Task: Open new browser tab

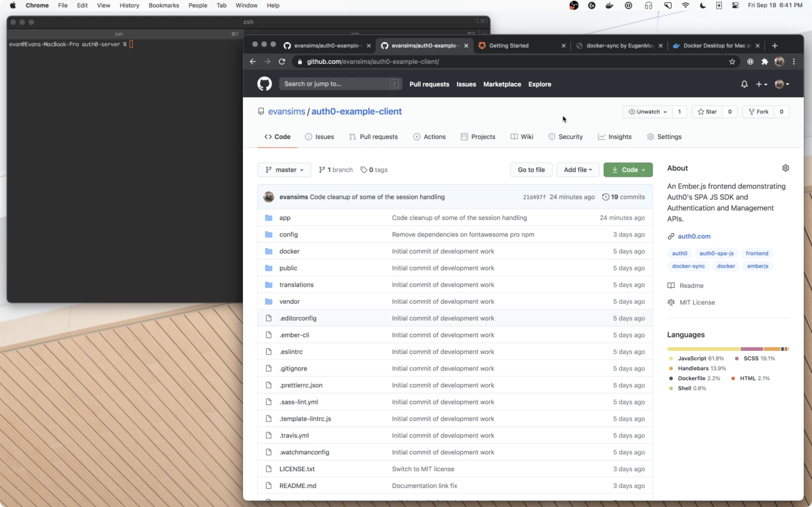Action: click(775, 46)
